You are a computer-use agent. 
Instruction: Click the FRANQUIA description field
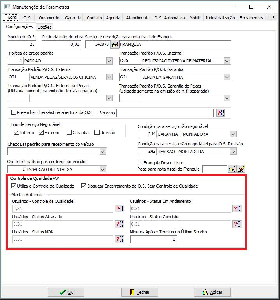click(175, 45)
